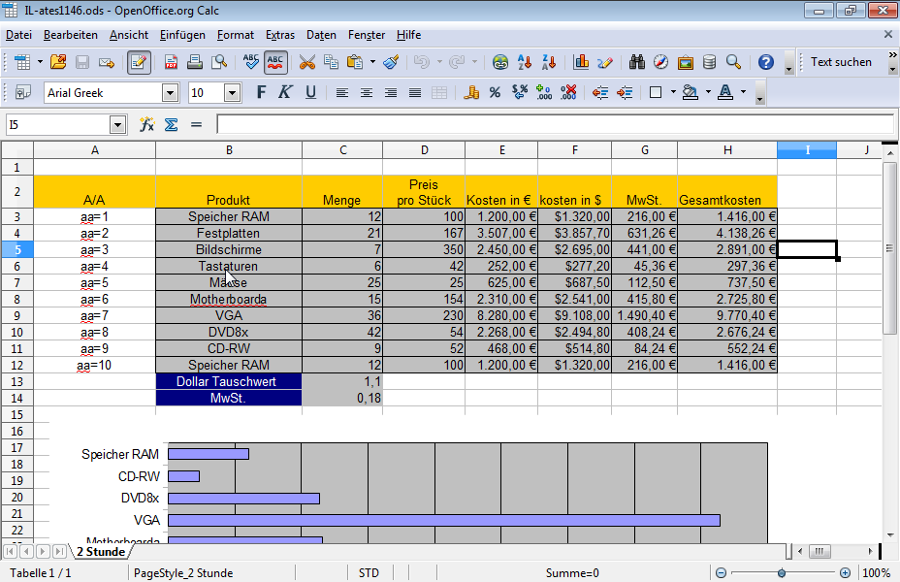Show the draw functions
This screenshot has width=900, height=582.
[x=604, y=62]
